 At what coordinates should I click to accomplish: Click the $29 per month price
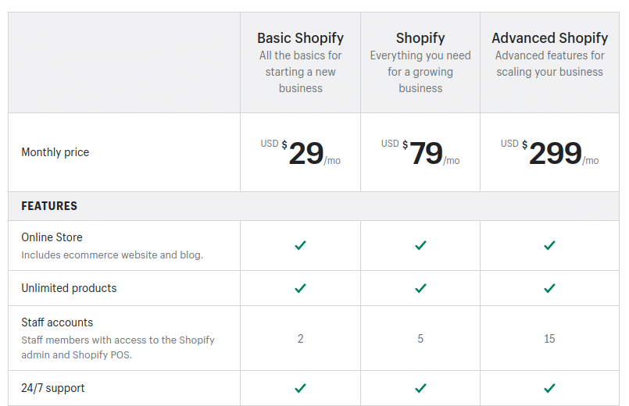301,153
